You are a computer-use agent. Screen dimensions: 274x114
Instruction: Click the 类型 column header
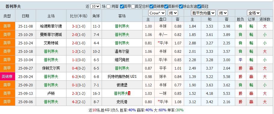(7, 16)
